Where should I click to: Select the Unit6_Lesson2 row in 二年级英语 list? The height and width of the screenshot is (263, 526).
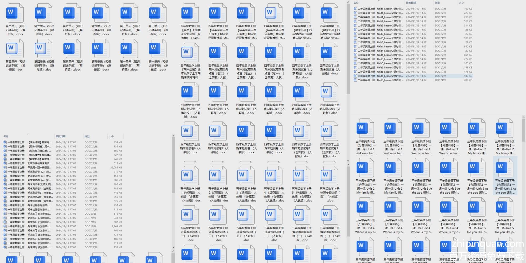[389, 76]
